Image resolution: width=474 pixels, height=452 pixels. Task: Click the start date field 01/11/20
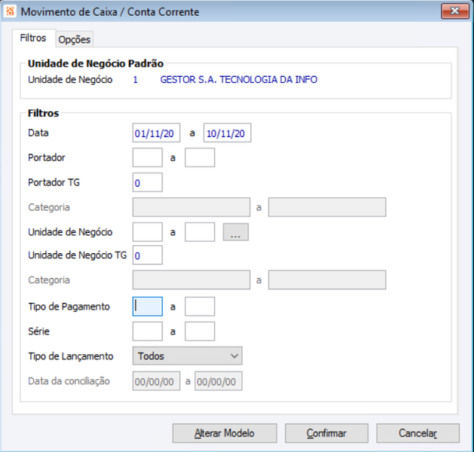156,133
